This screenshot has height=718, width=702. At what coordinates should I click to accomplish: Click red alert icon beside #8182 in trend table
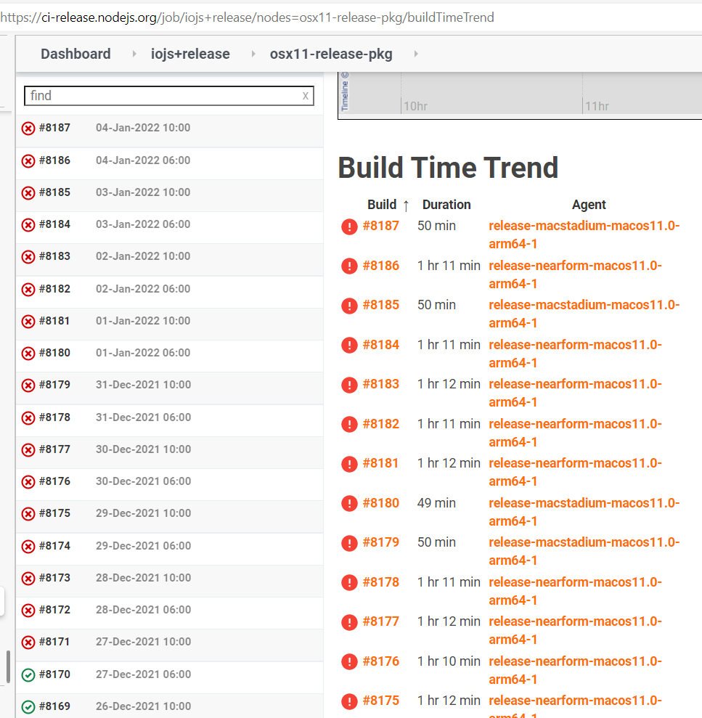[x=349, y=425]
